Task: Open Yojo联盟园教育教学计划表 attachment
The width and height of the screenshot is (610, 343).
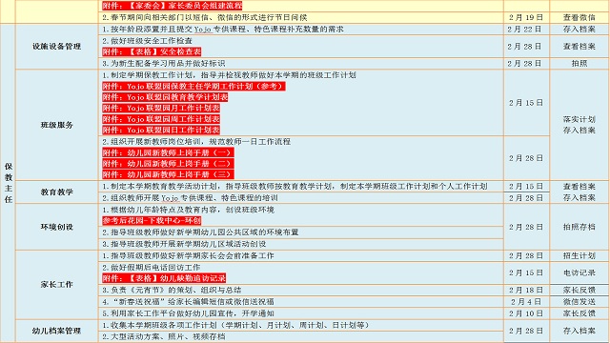Action: (x=165, y=97)
